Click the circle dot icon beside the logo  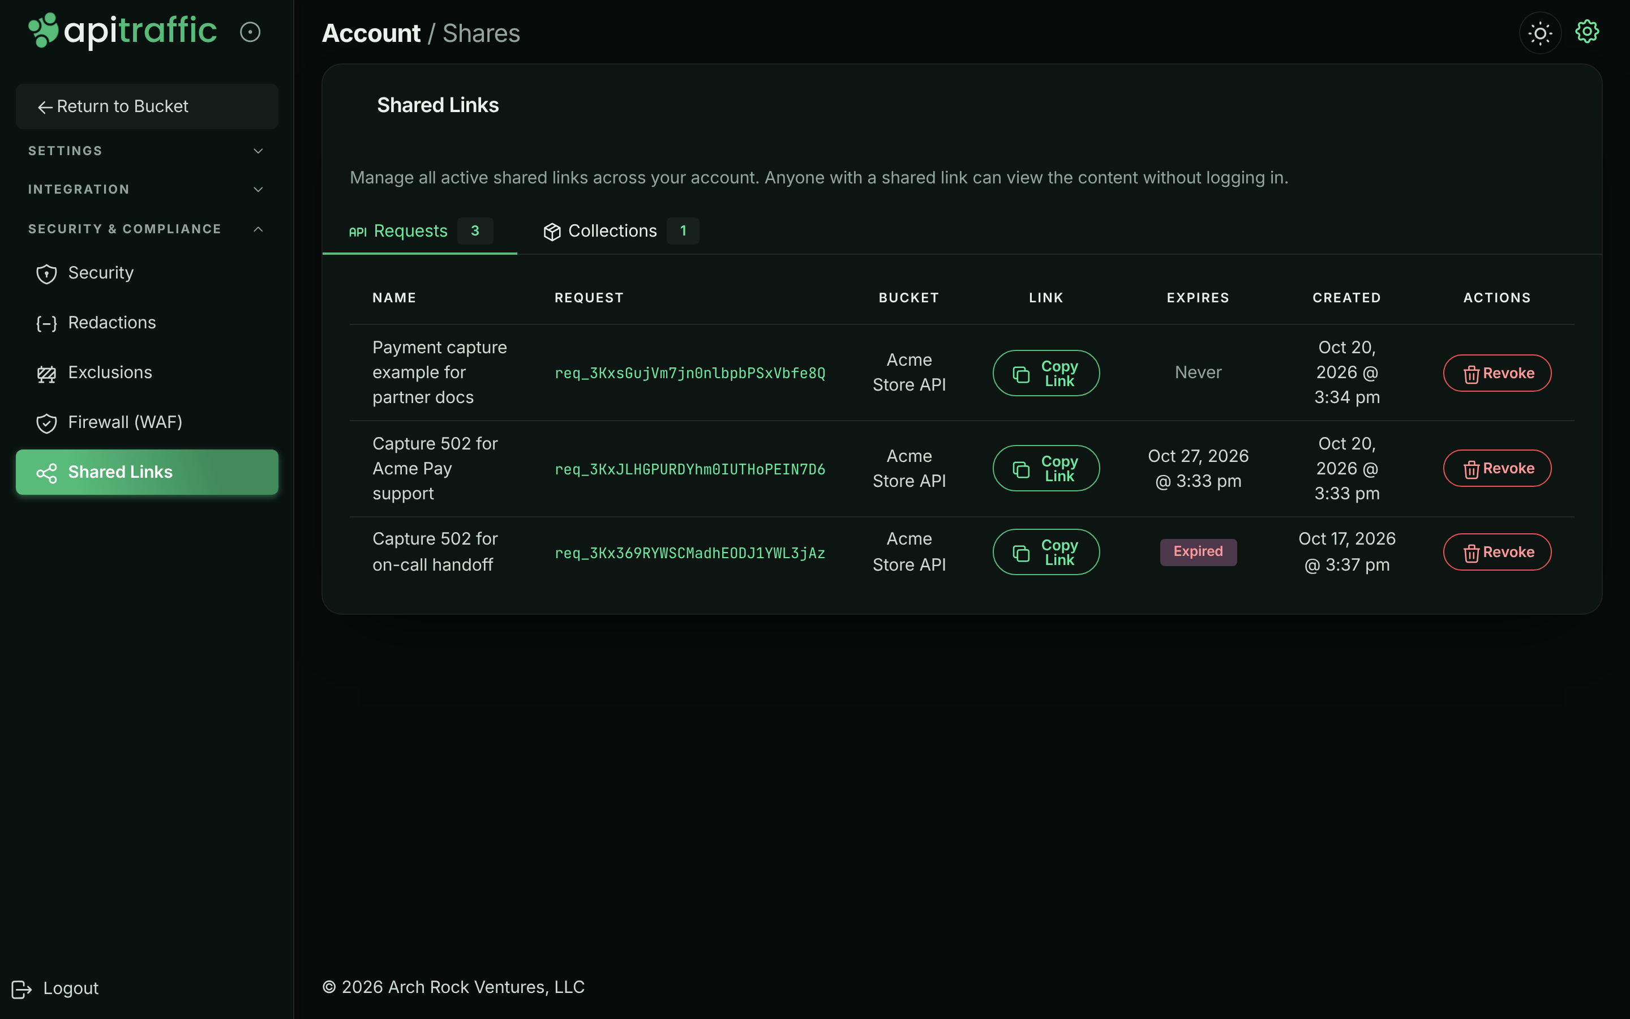[250, 32]
